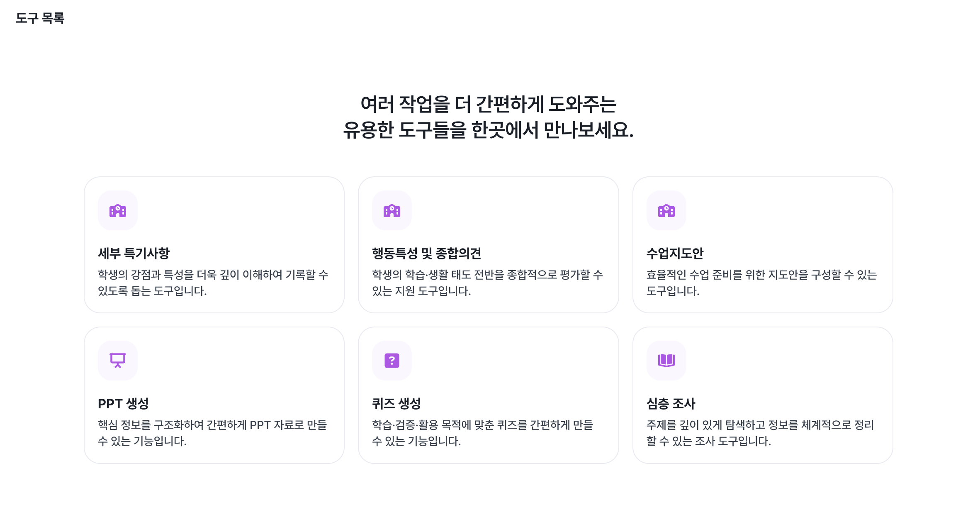Select the 수업지도안 school icon

666,211
